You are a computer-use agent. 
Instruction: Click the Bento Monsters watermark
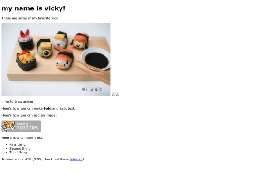92,90
